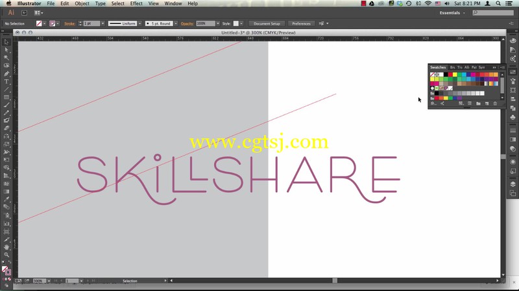Open the Window menu
The width and height of the screenshot is (519, 291).
point(173,3)
